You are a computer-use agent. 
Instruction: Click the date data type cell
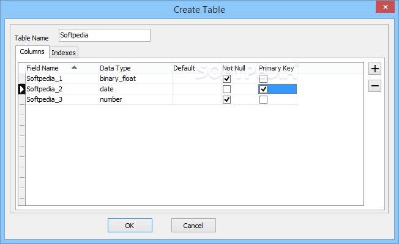[135, 89]
